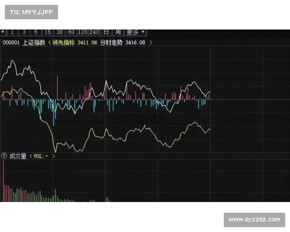Screen dimensions: 290x232
Task: Switch to daily chart tab 日
Action: (x=106, y=32)
